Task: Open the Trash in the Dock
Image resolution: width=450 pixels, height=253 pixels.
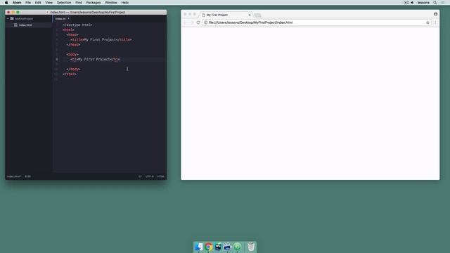Action: point(251,247)
